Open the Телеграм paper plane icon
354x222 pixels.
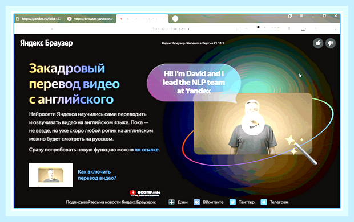point(264,202)
